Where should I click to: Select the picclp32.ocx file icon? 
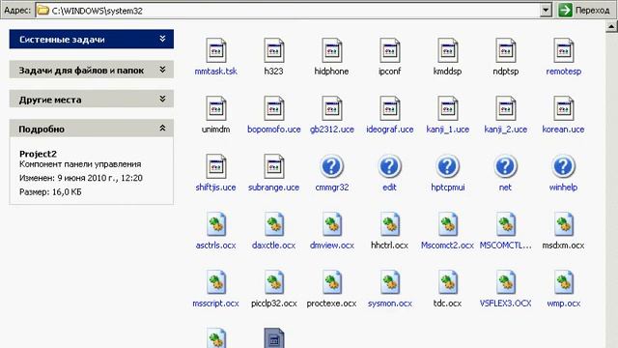[274, 282]
